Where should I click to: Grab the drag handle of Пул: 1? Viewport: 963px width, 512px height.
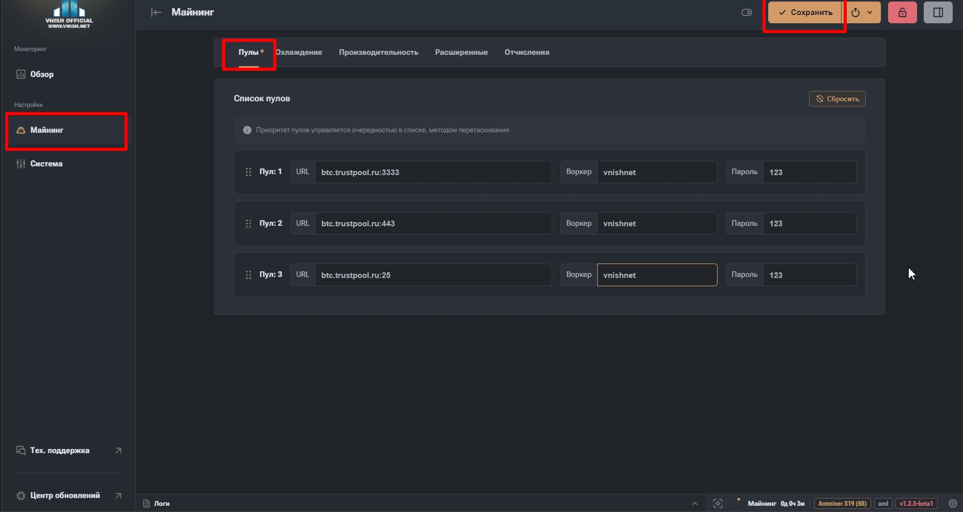pyautogui.click(x=248, y=172)
